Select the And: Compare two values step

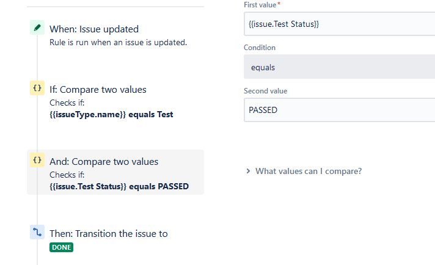(x=115, y=172)
